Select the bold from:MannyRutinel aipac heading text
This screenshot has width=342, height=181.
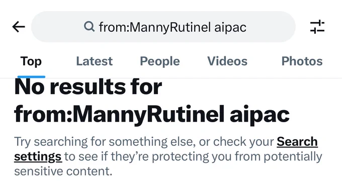click(152, 115)
